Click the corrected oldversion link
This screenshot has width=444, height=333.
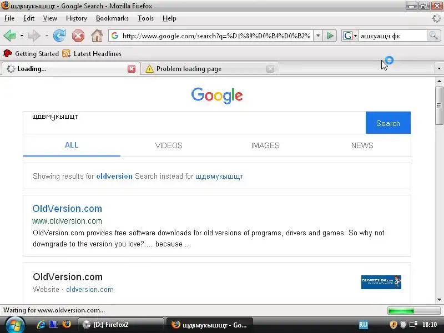tap(114, 176)
